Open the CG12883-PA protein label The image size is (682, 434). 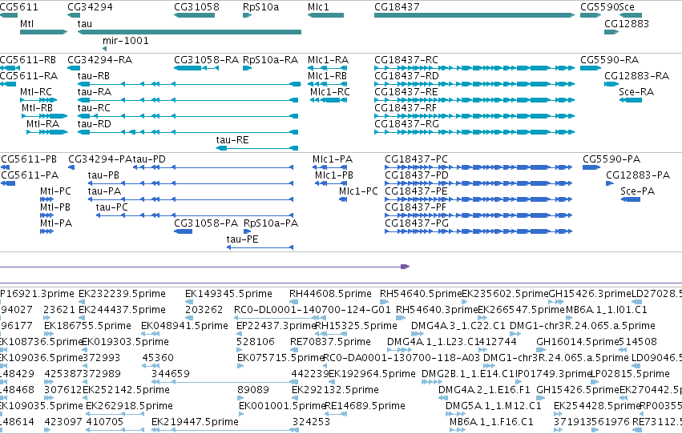click(638, 175)
